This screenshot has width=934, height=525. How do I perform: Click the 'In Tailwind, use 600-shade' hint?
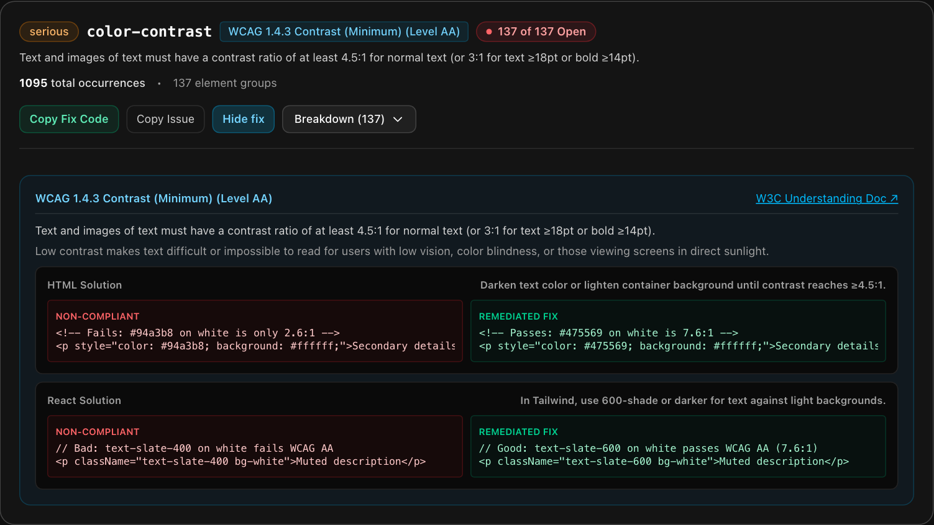[703, 401]
